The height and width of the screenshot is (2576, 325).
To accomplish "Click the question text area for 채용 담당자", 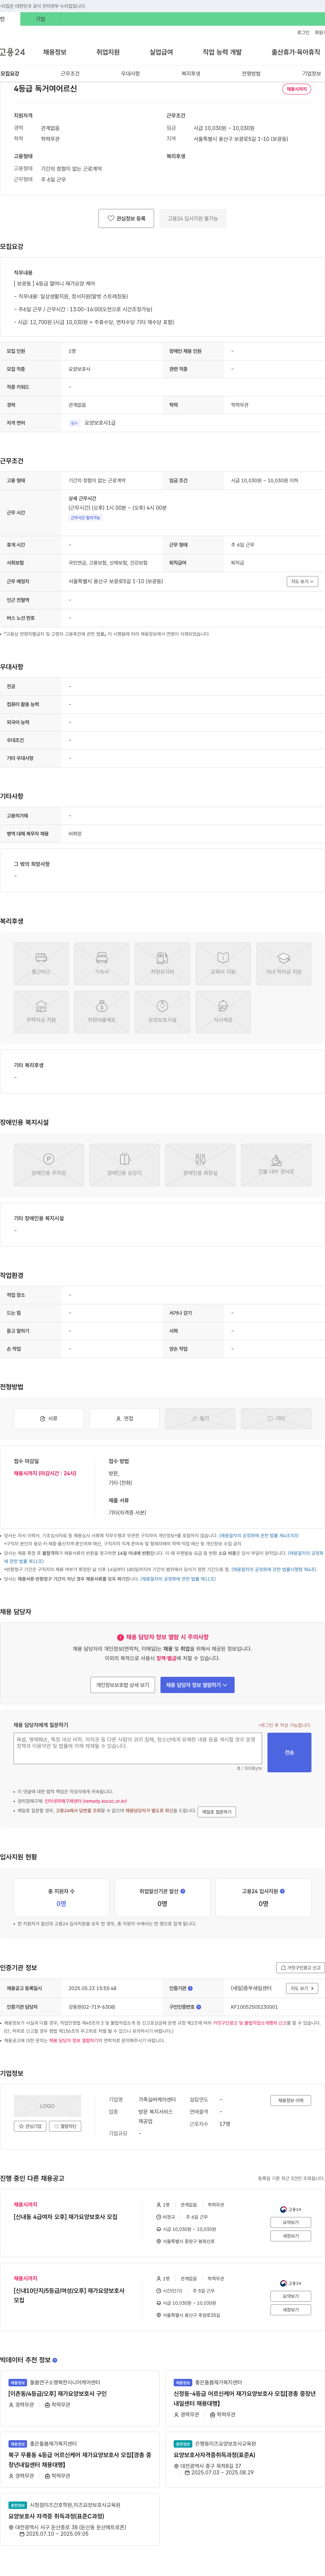I will click(137, 1748).
